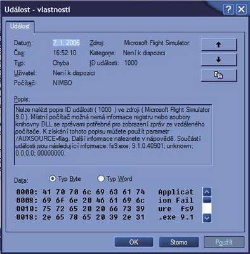Click Kategorie value Není k dispozici
Screen dimensions: 250x254
pos(144,53)
